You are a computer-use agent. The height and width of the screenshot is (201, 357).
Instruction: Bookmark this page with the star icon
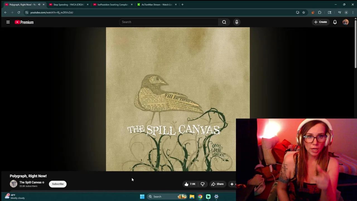(303, 12)
